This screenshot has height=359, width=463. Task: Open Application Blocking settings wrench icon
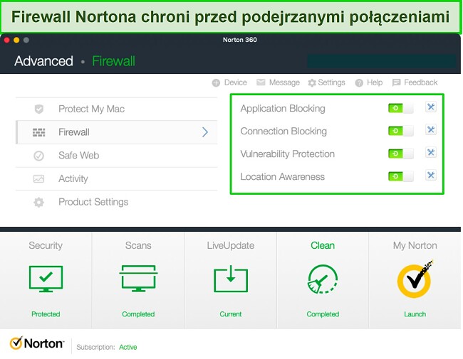coord(431,107)
